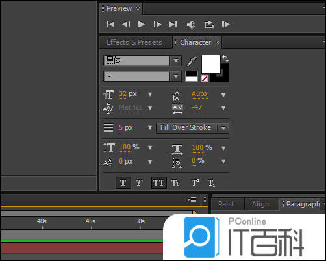326x261 pixels.
Task: Click the white fill color swatch
Action: click(211, 64)
